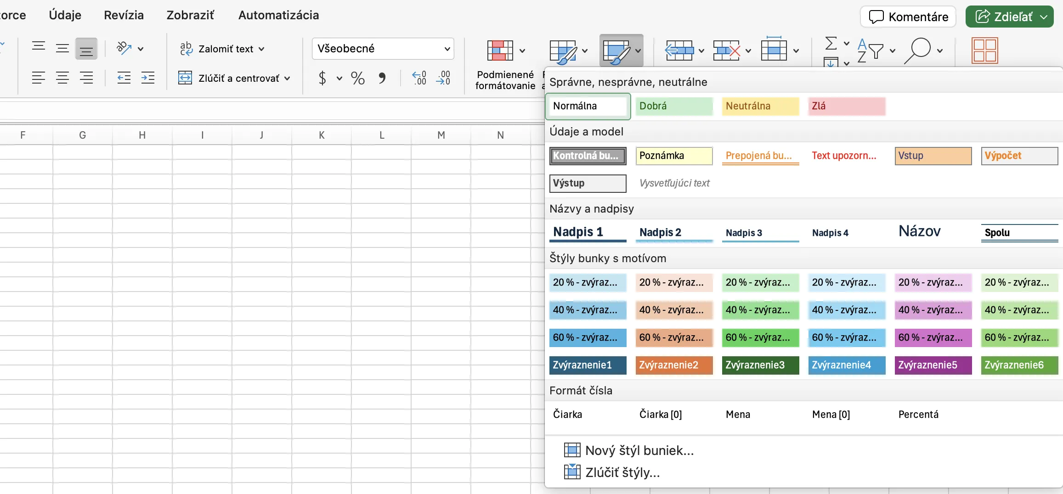
Task: Click the Podmienené formátovanie icon
Action: click(x=500, y=51)
